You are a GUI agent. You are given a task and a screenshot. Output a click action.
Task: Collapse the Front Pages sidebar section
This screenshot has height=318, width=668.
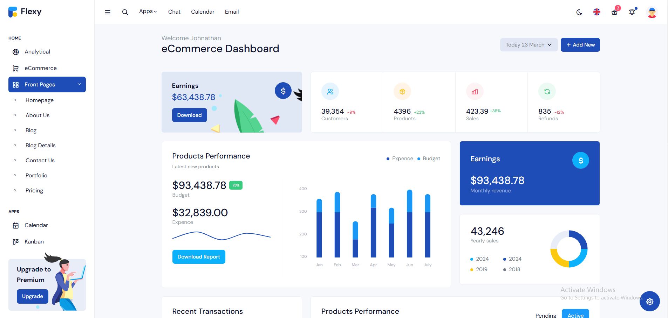point(47,85)
